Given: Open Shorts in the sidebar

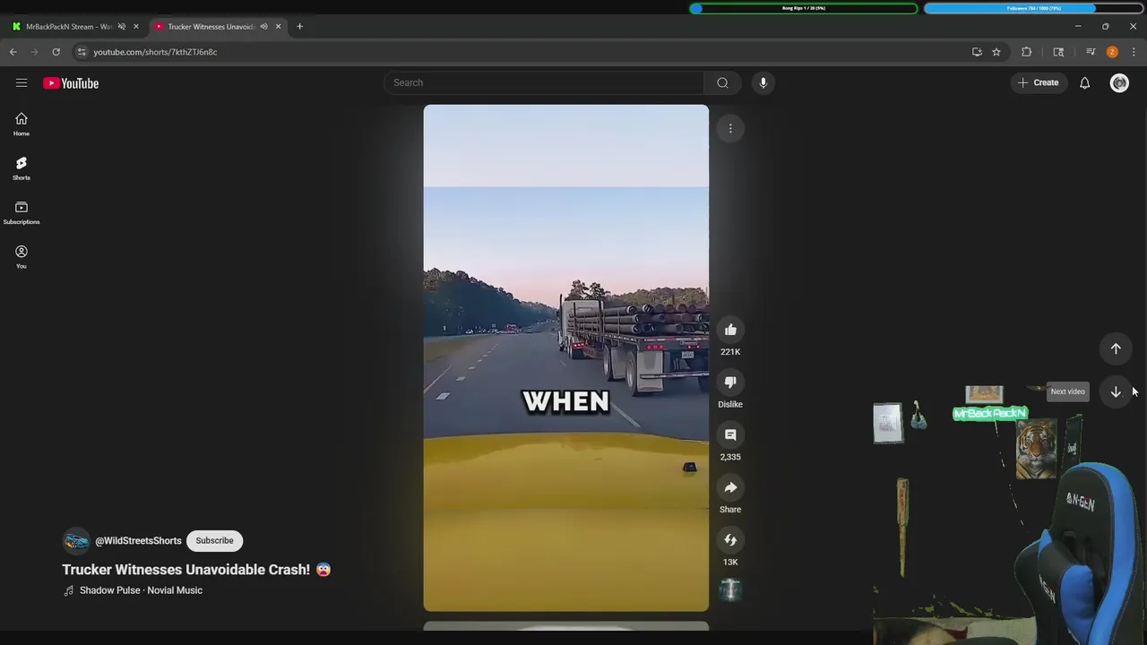Looking at the screenshot, I should (22, 168).
